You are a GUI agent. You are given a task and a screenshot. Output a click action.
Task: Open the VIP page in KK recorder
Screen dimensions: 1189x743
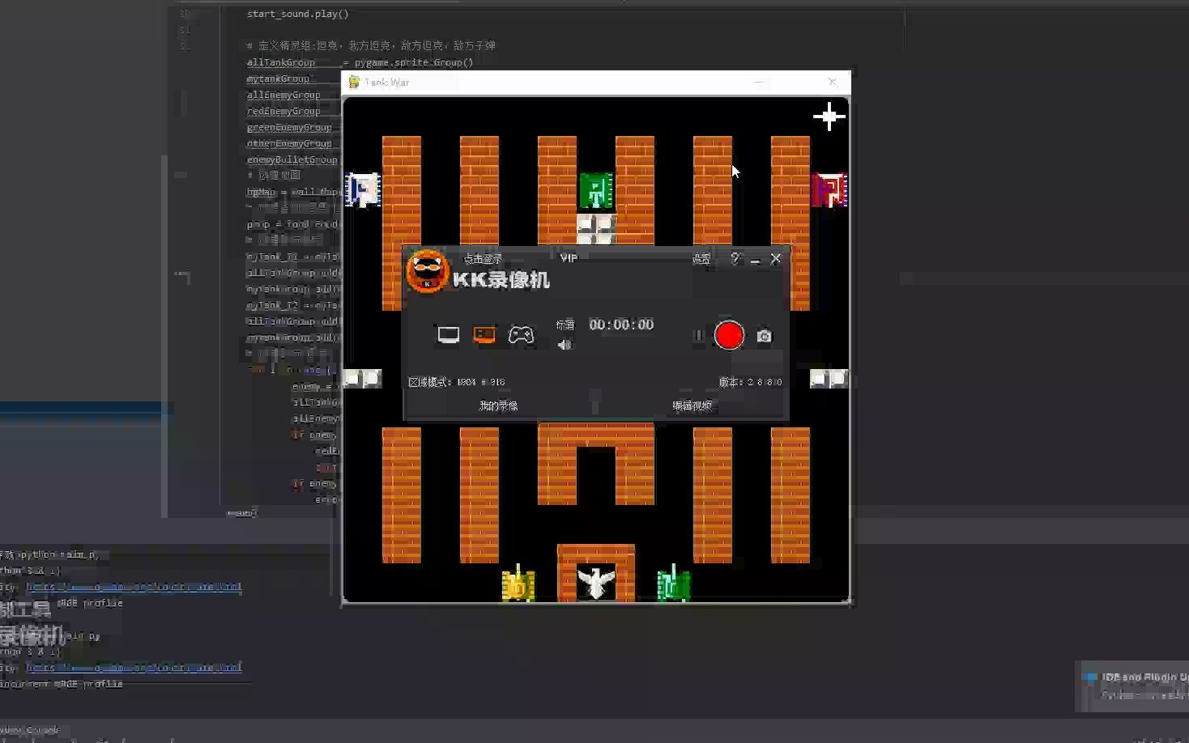tap(569, 258)
